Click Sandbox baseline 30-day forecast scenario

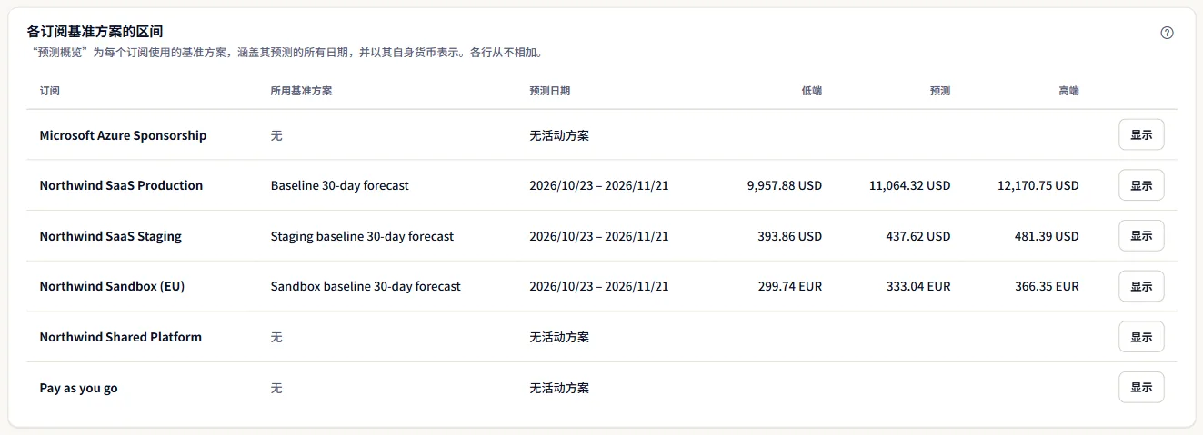pyautogui.click(x=366, y=286)
